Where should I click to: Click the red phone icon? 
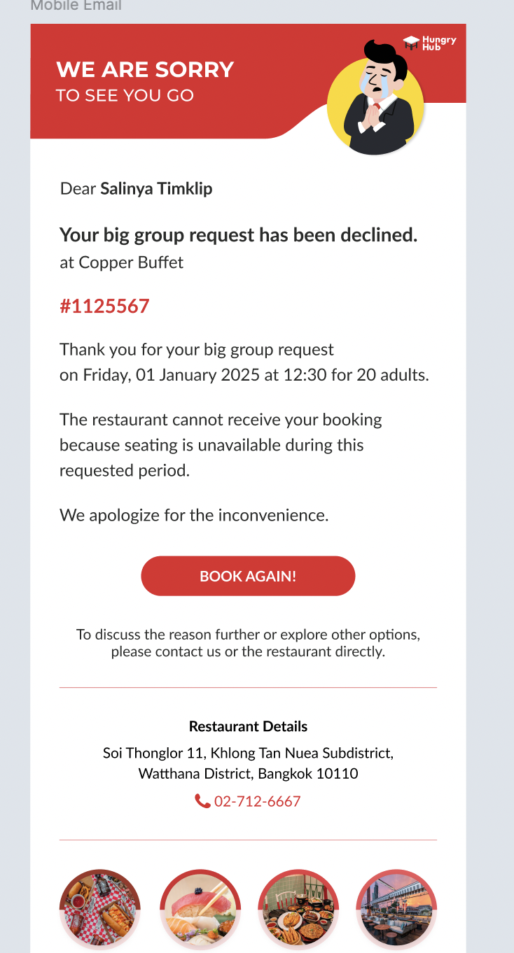[202, 801]
